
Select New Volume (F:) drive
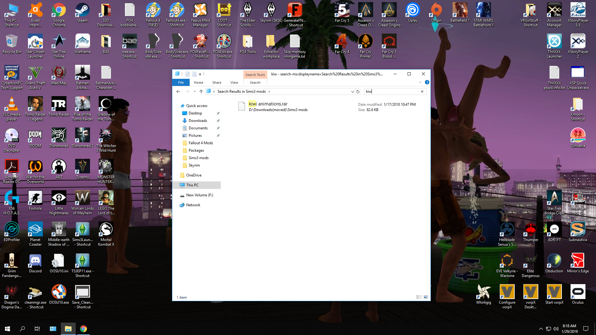click(199, 195)
